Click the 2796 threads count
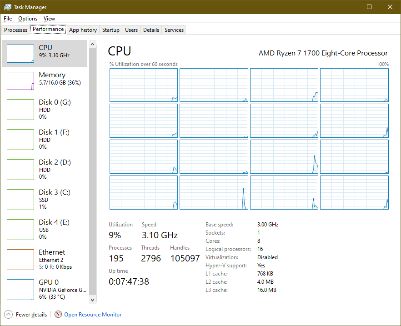 151,258
